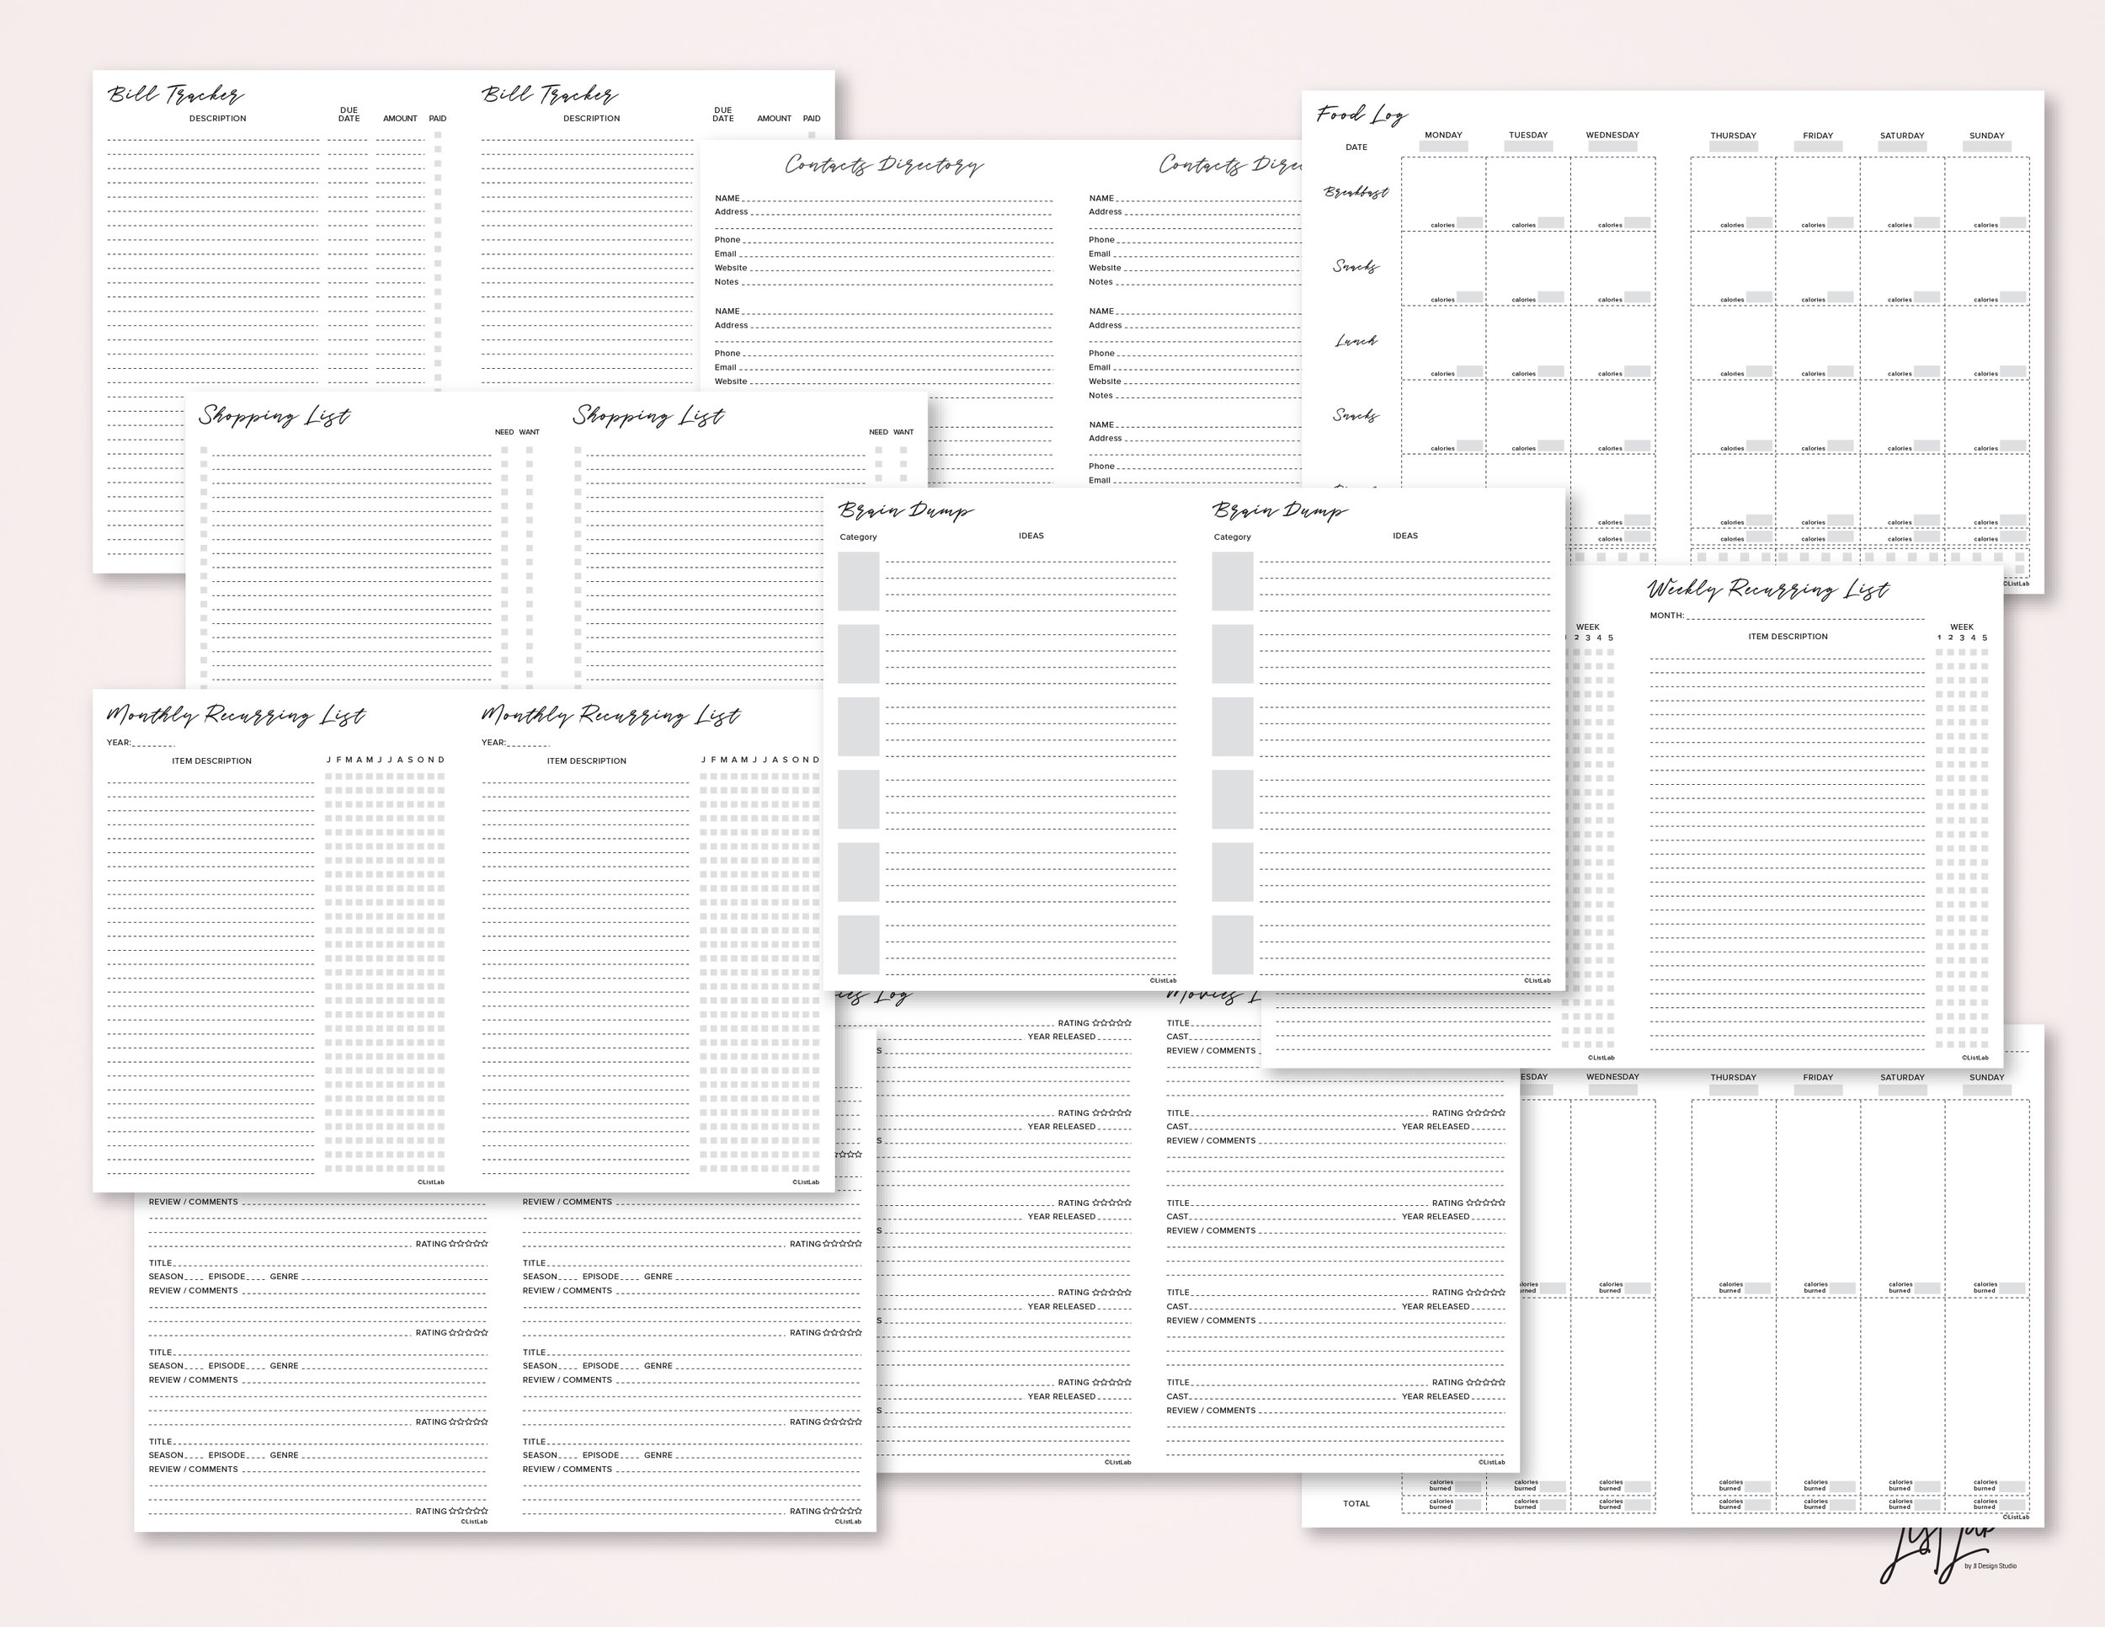2105x1627 pixels.
Task: Click WEEK header above 1–5 on Weekly Recurring List
Action: click(1961, 627)
